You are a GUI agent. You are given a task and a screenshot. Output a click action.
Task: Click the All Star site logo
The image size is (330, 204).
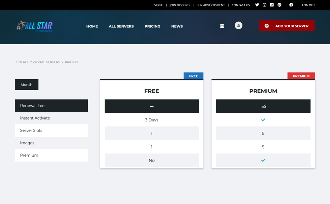click(35, 26)
